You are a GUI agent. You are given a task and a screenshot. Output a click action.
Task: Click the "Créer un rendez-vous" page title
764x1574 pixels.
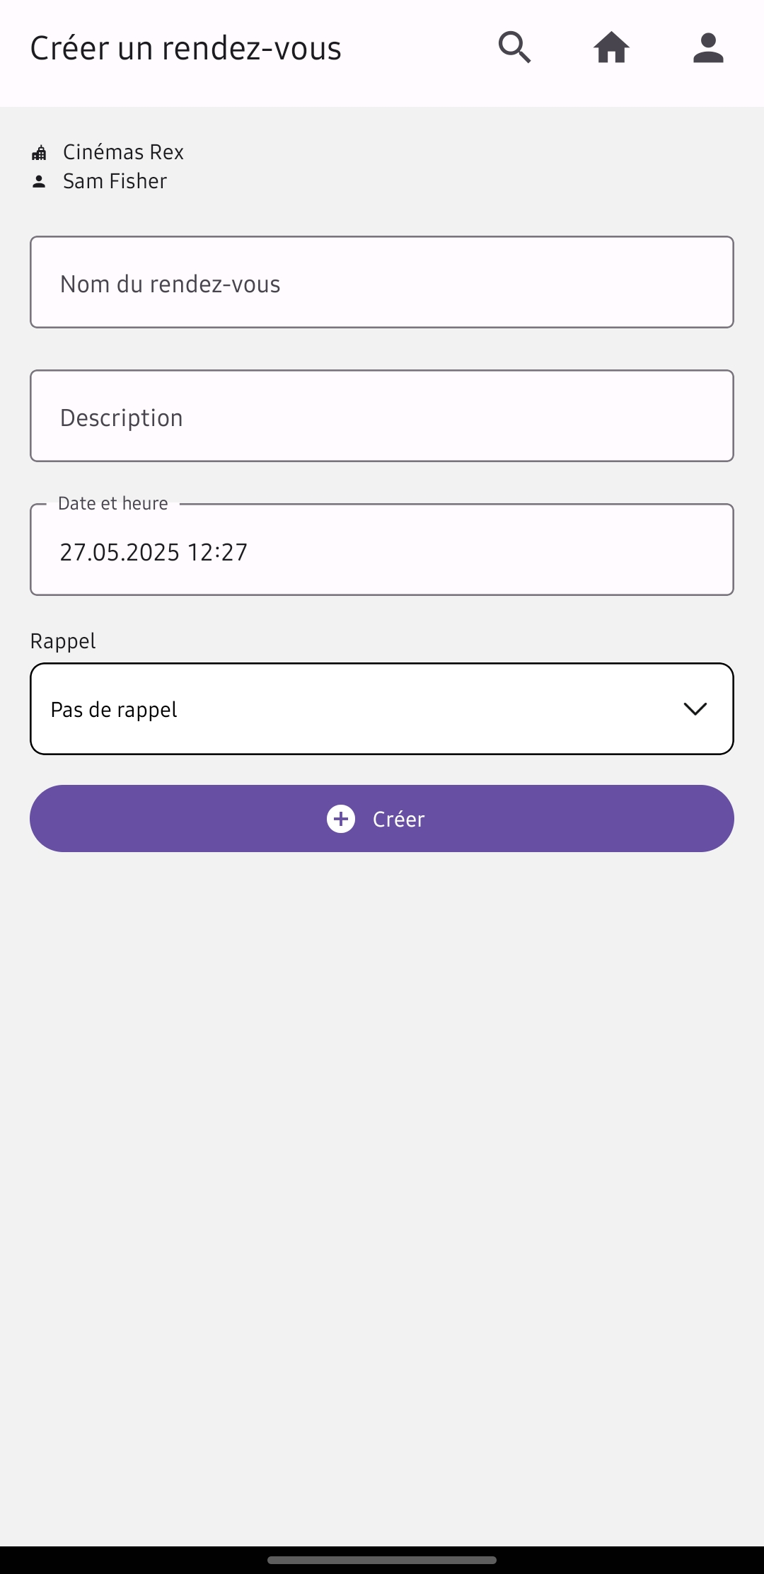(186, 48)
